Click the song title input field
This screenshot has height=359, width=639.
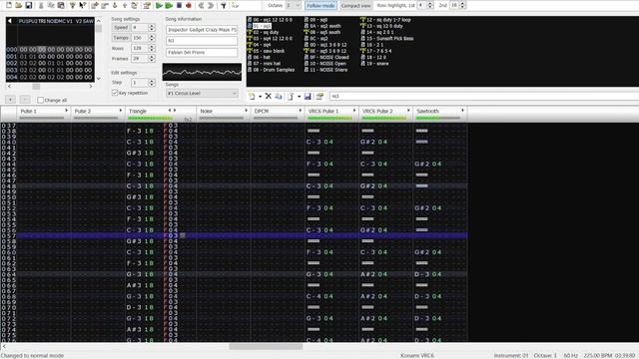point(202,30)
